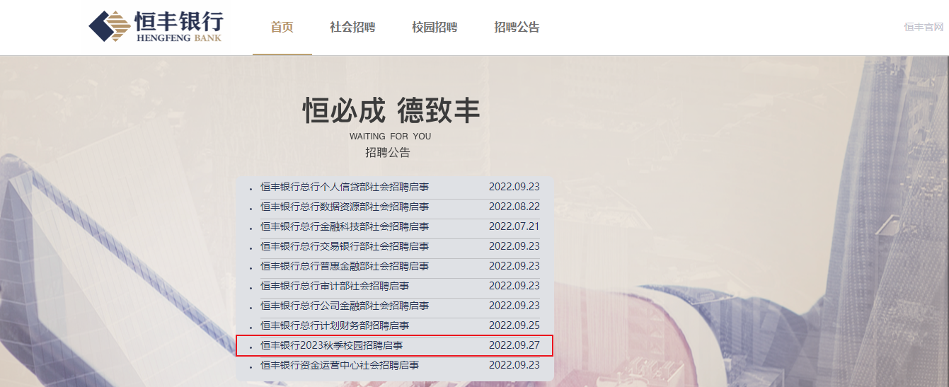Open 恒丰银行总行普惠金融部社会招聘启事
Viewport: 949px width, 387px height.
coord(345,266)
